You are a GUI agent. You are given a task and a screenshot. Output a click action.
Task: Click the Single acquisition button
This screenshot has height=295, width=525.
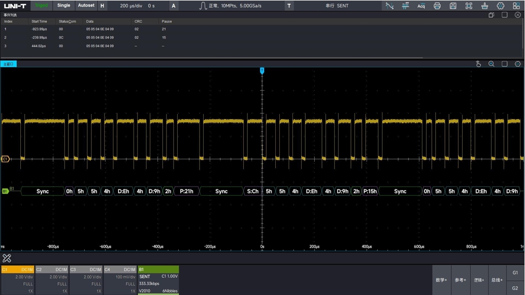click(63, 6)
